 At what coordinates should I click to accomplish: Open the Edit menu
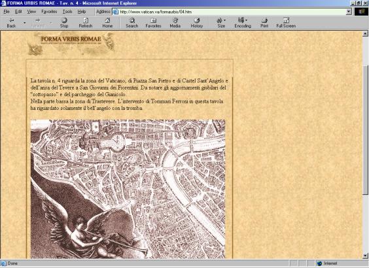[x=18, y=12]
